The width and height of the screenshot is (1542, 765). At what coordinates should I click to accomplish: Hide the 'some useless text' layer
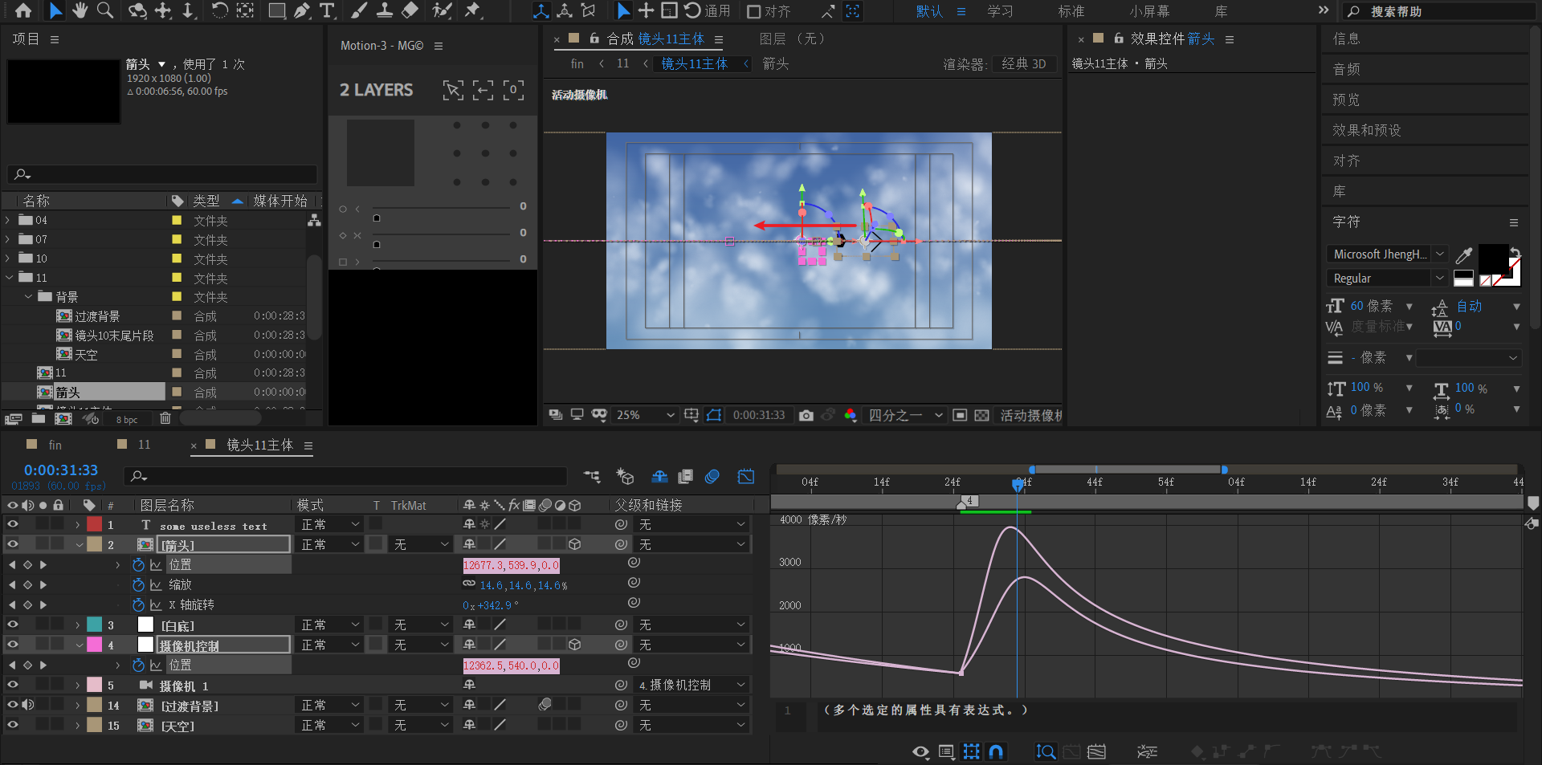coord(13,524)
